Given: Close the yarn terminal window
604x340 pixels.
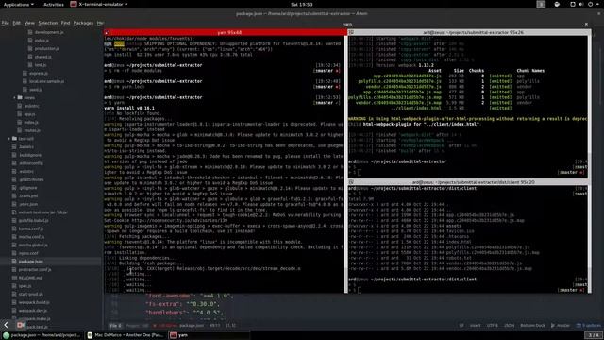Looking at the screenshot, I should (x=586, y=24).
